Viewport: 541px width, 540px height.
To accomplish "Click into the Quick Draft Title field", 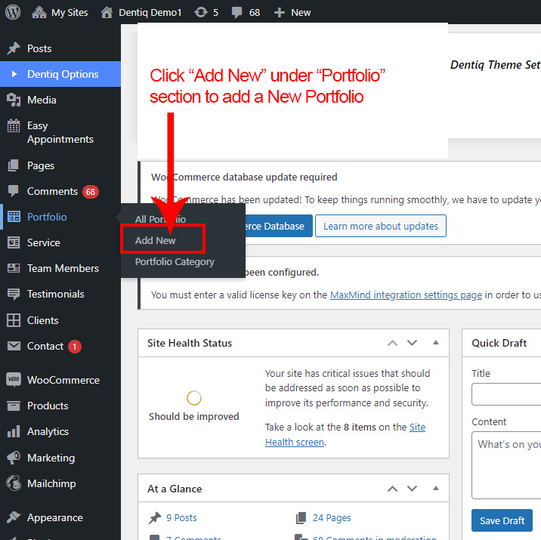I will coord(506,394).
